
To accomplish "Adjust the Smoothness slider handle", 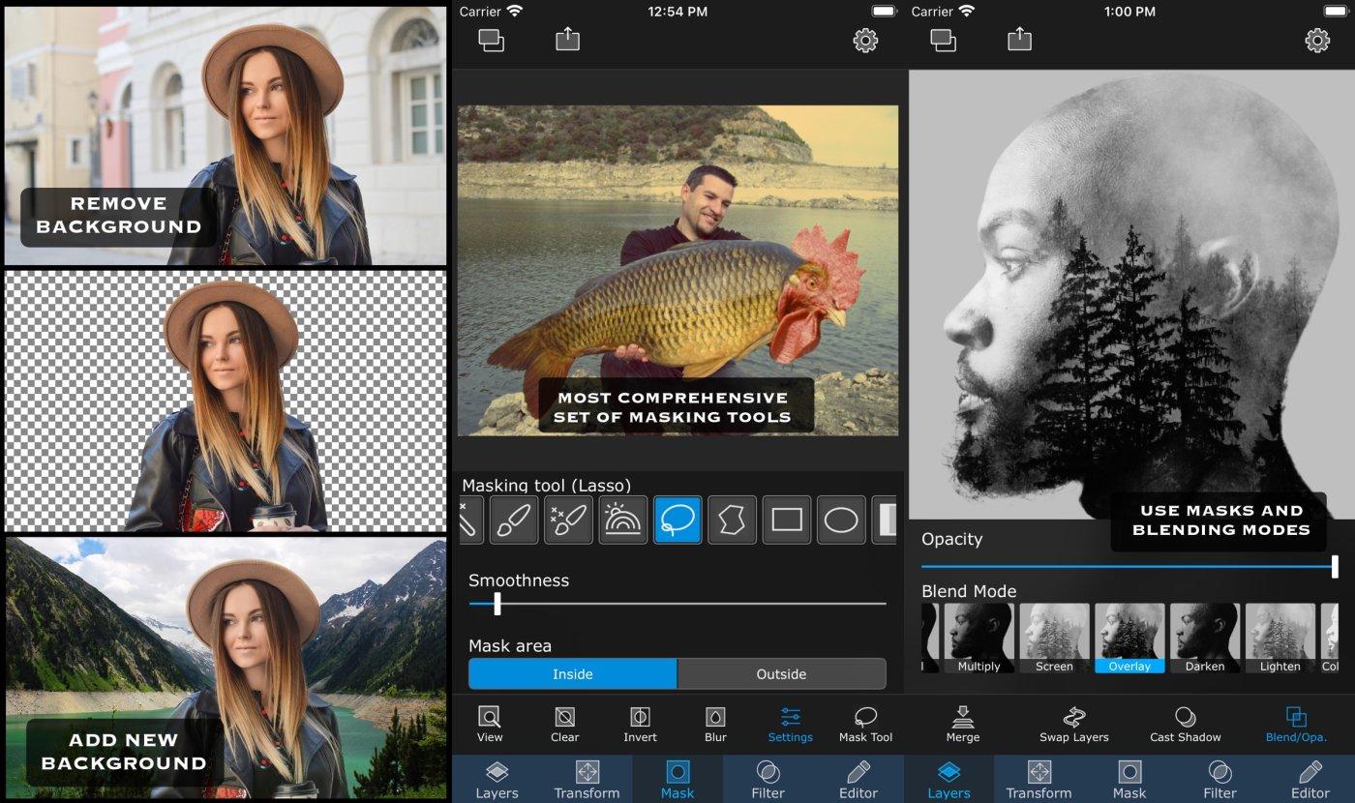I will click(497, 604).
